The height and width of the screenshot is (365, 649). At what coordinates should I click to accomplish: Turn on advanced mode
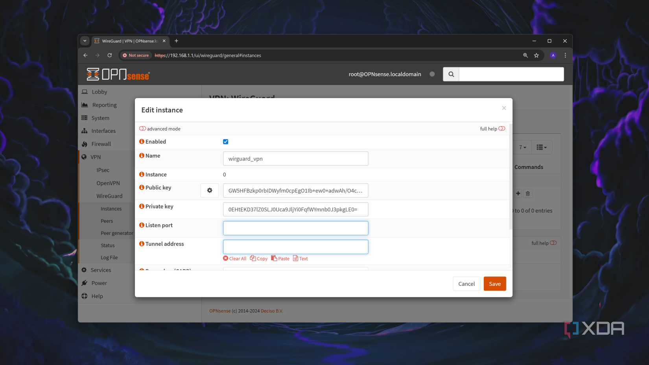142,128
